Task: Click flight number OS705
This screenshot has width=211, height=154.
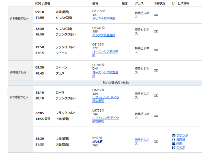Action: (97, 65)
